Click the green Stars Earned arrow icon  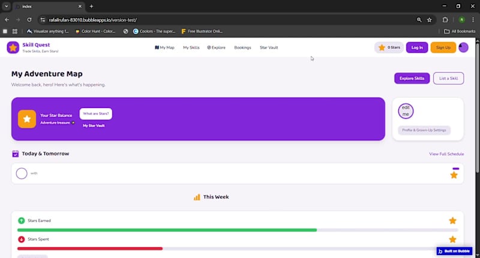[x=21, y=221]
